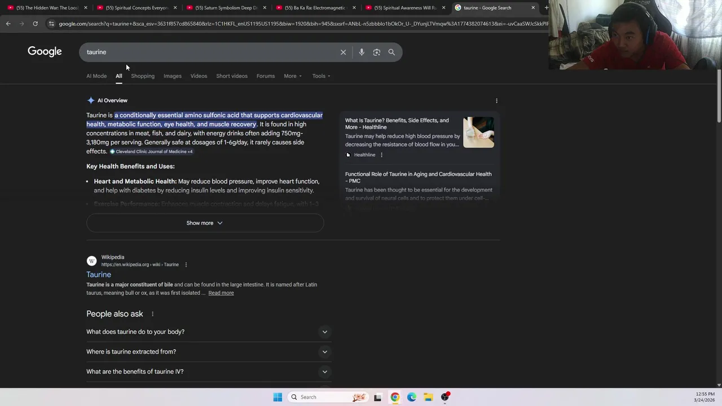Click Read more on Wikipedia snippet

click(221, 293)
